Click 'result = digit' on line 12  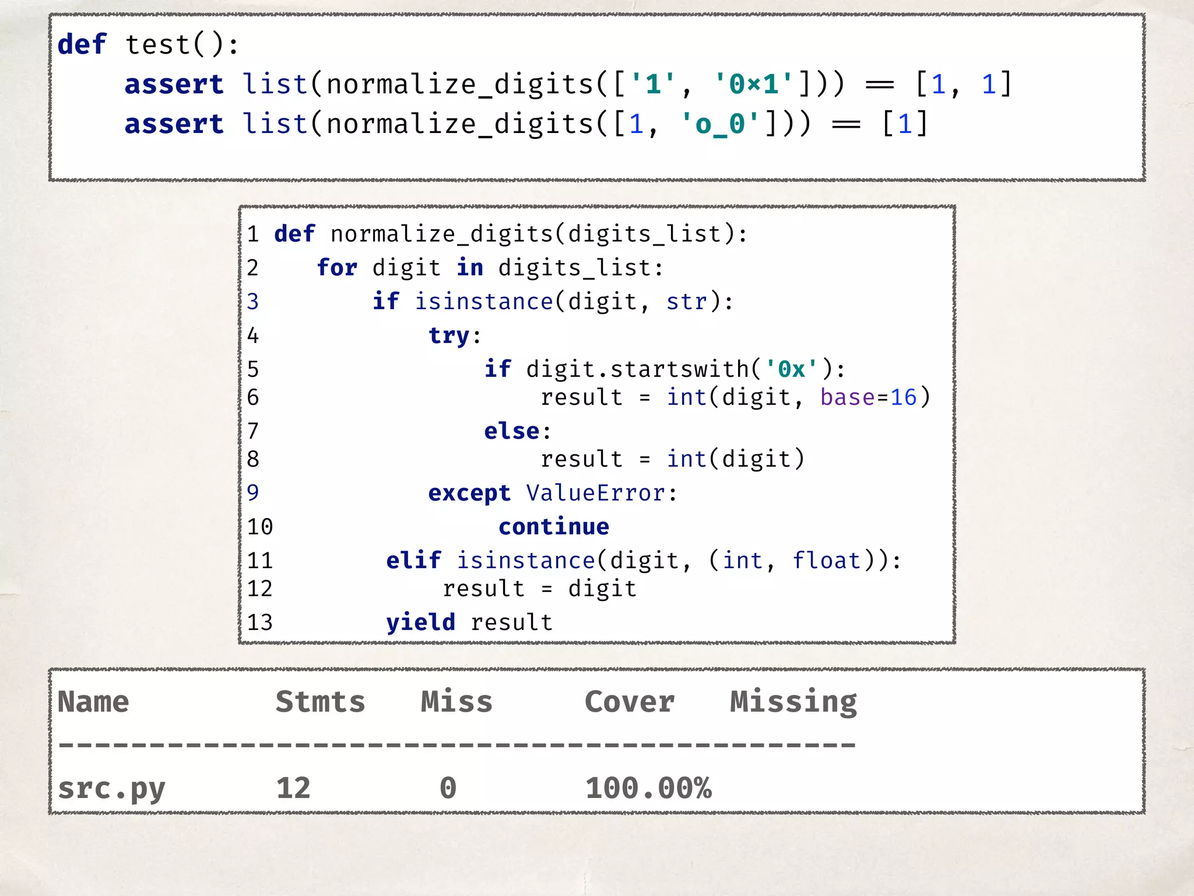pyautogui.click(x=539, y=589)
